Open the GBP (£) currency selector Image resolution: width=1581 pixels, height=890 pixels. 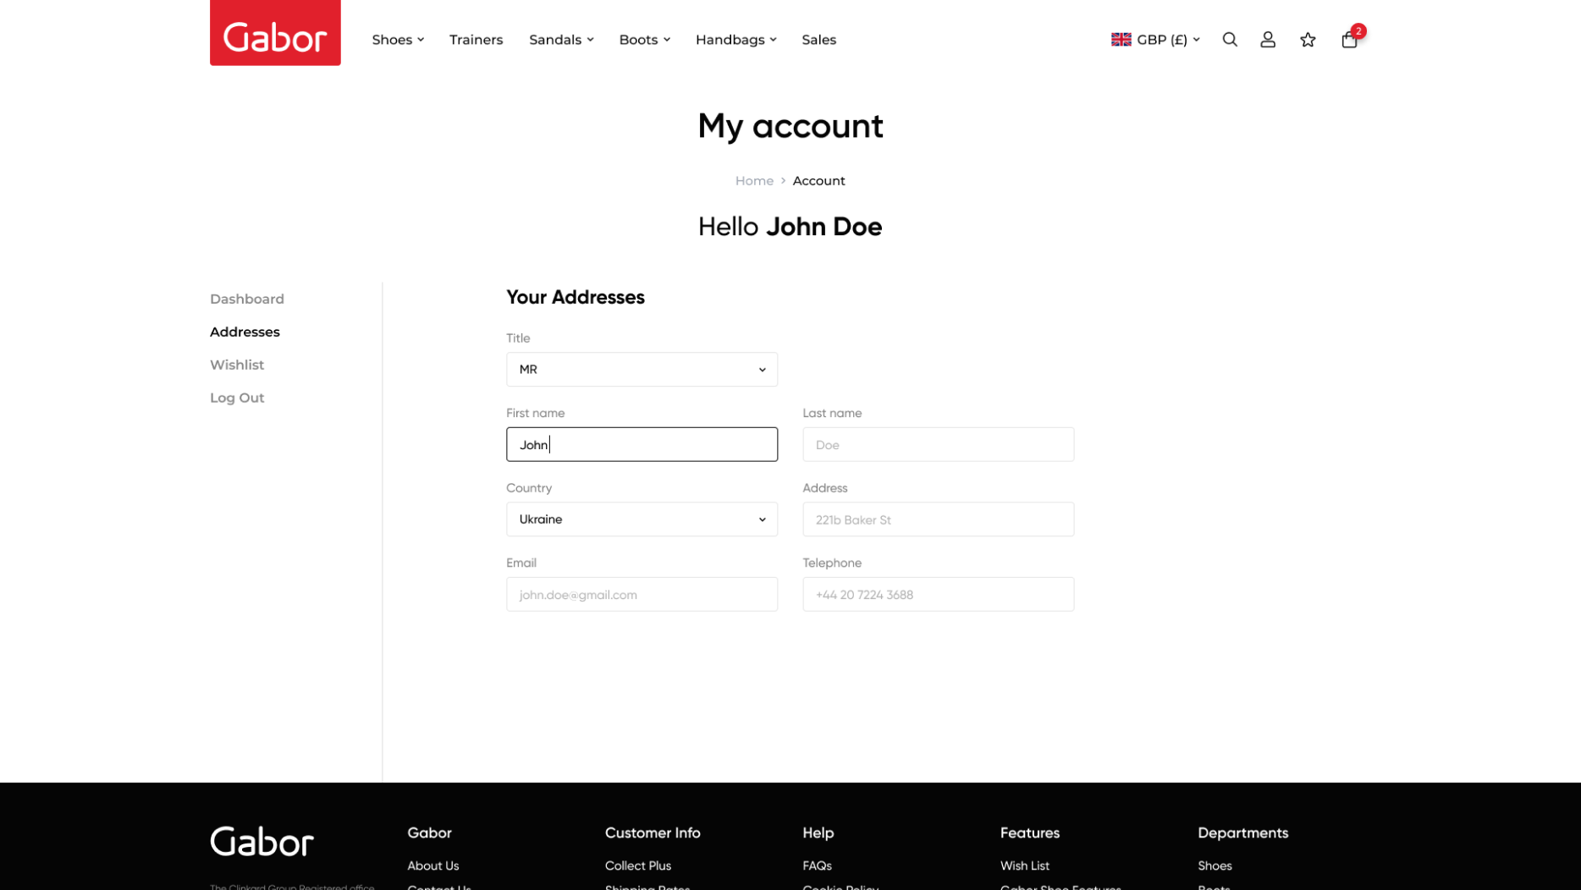[x=1155, y=40]
